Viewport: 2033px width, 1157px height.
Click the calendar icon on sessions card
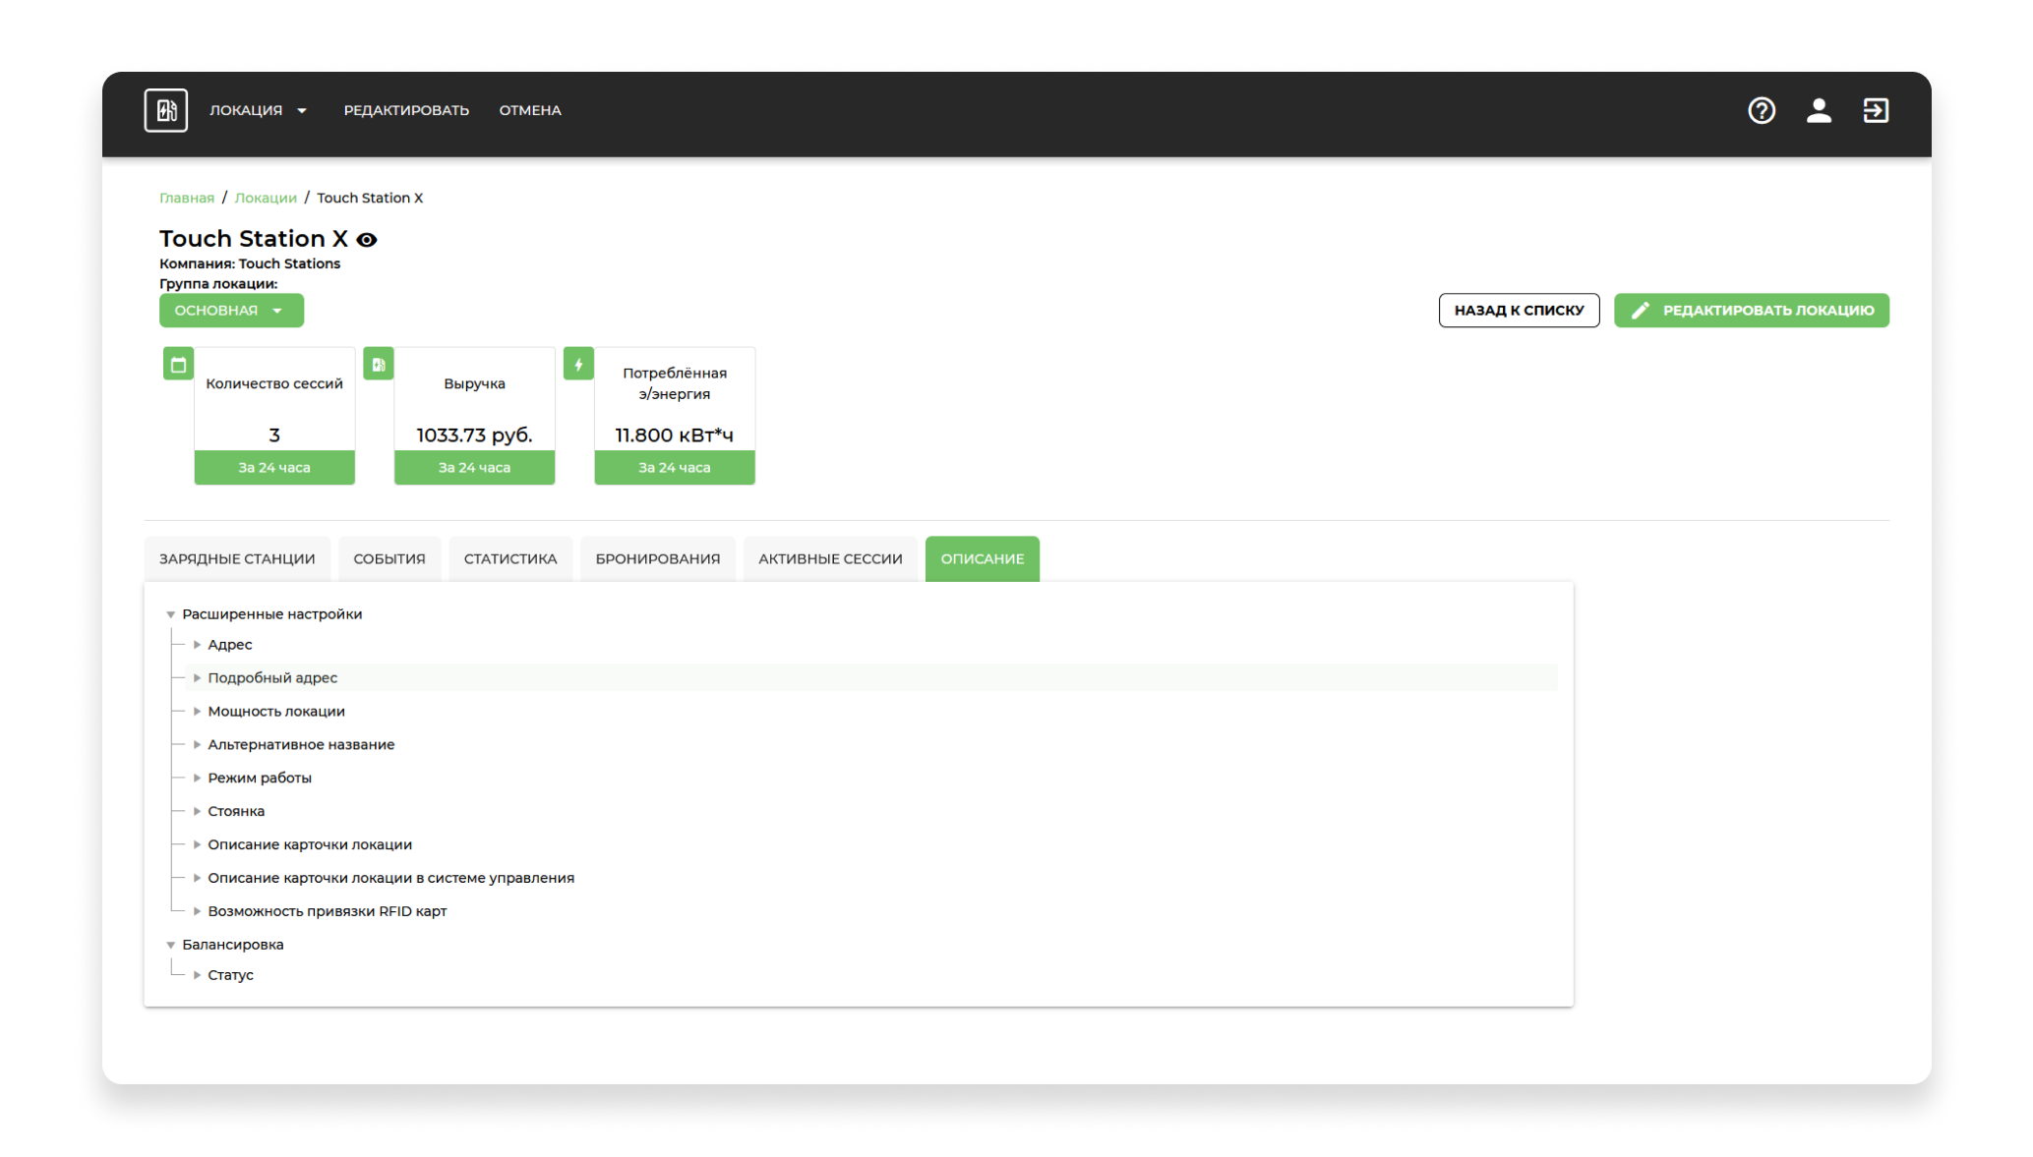coord(178,364)
